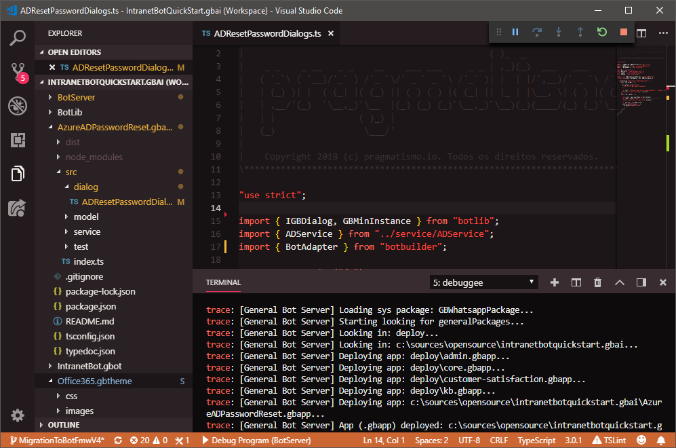
Task: Restart the debug session
Action: (x=601, y=32)
